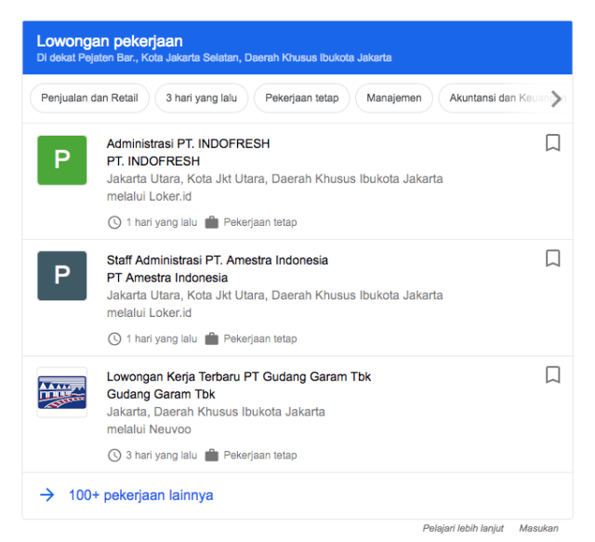Save the Gudang Garam Tbk job bookmark
The height and width of the screenshot is (542, 595).
pyautogui.click(x=552, y=375)
